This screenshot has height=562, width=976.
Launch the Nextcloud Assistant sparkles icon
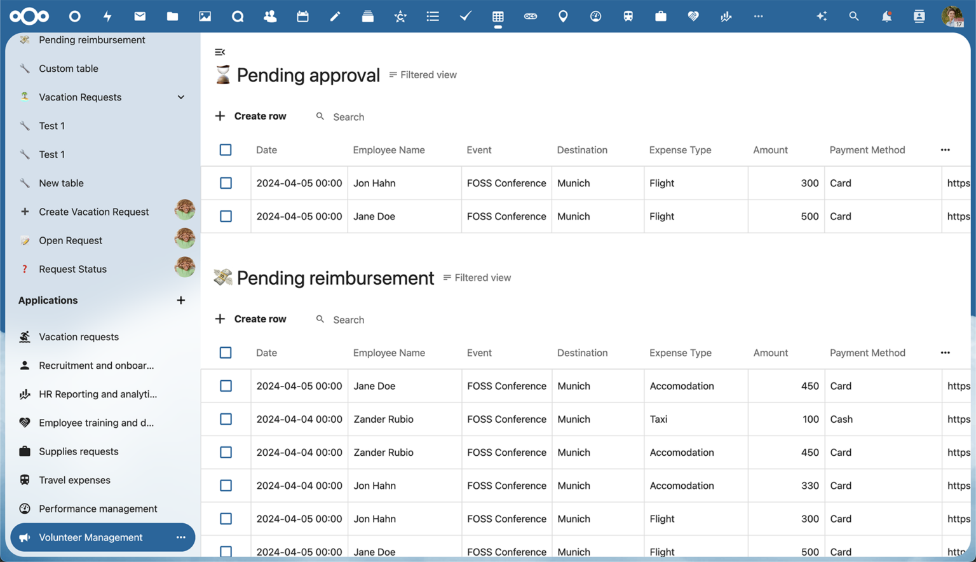[x=822, y=16]
